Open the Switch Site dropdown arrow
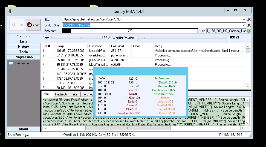Screen dimensions: 266x147 pyautogui.click(x=244, y=25)
